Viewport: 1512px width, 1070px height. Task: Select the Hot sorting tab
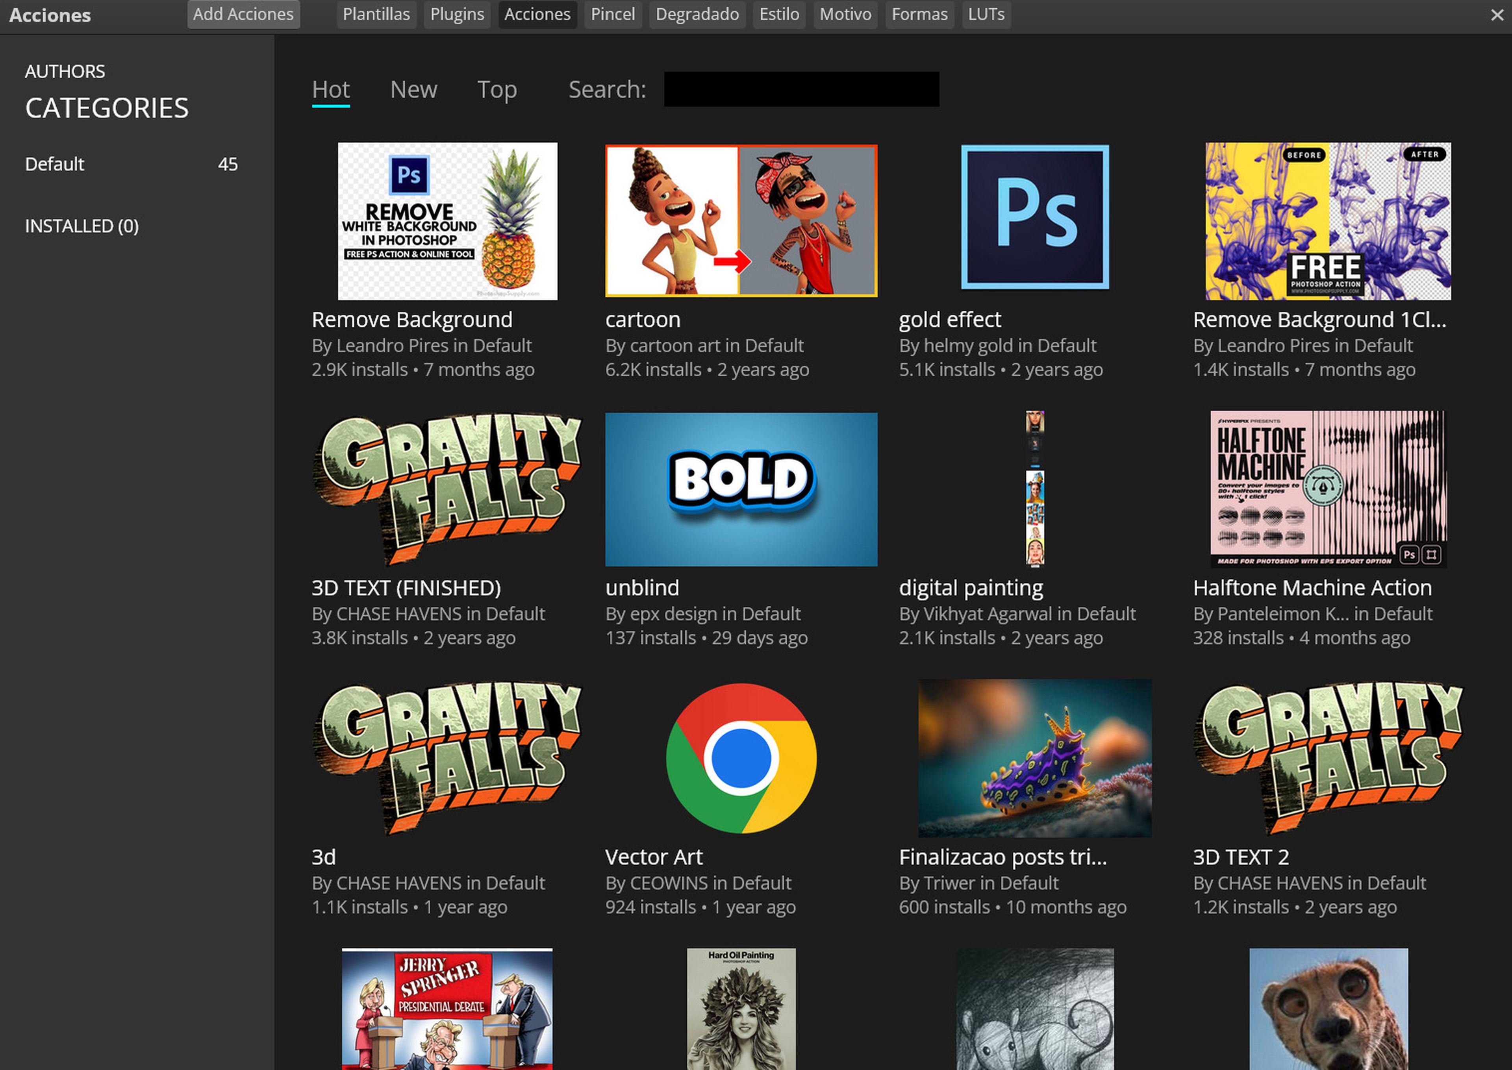330,90
